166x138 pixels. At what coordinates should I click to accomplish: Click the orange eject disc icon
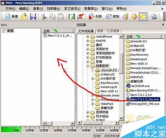134,17
